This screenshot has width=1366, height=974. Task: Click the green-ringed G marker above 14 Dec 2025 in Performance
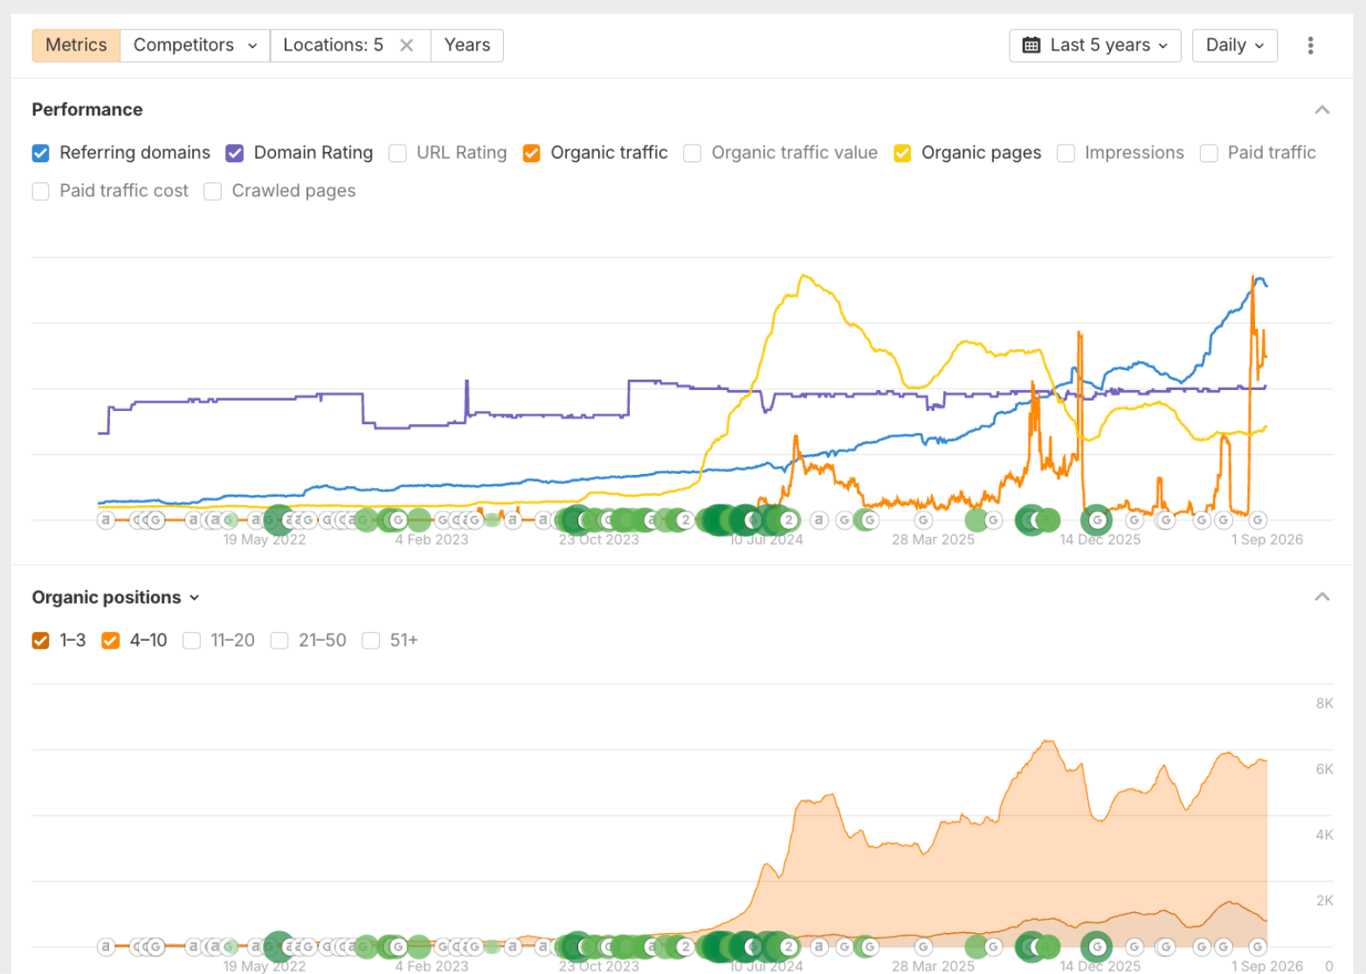click(x=1097, y=520)
